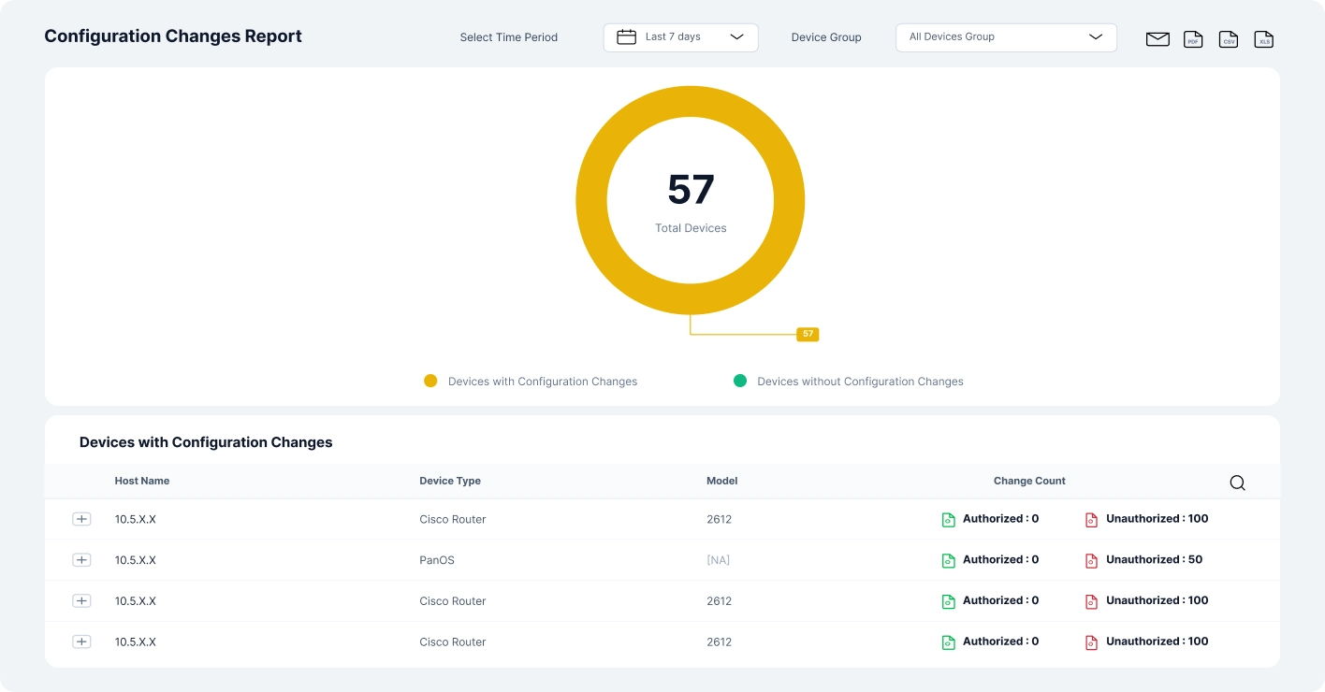Export the report as CSV
Image resolution: width=1325 pixels, height=692 pixels.
(x=1229, y=39)
